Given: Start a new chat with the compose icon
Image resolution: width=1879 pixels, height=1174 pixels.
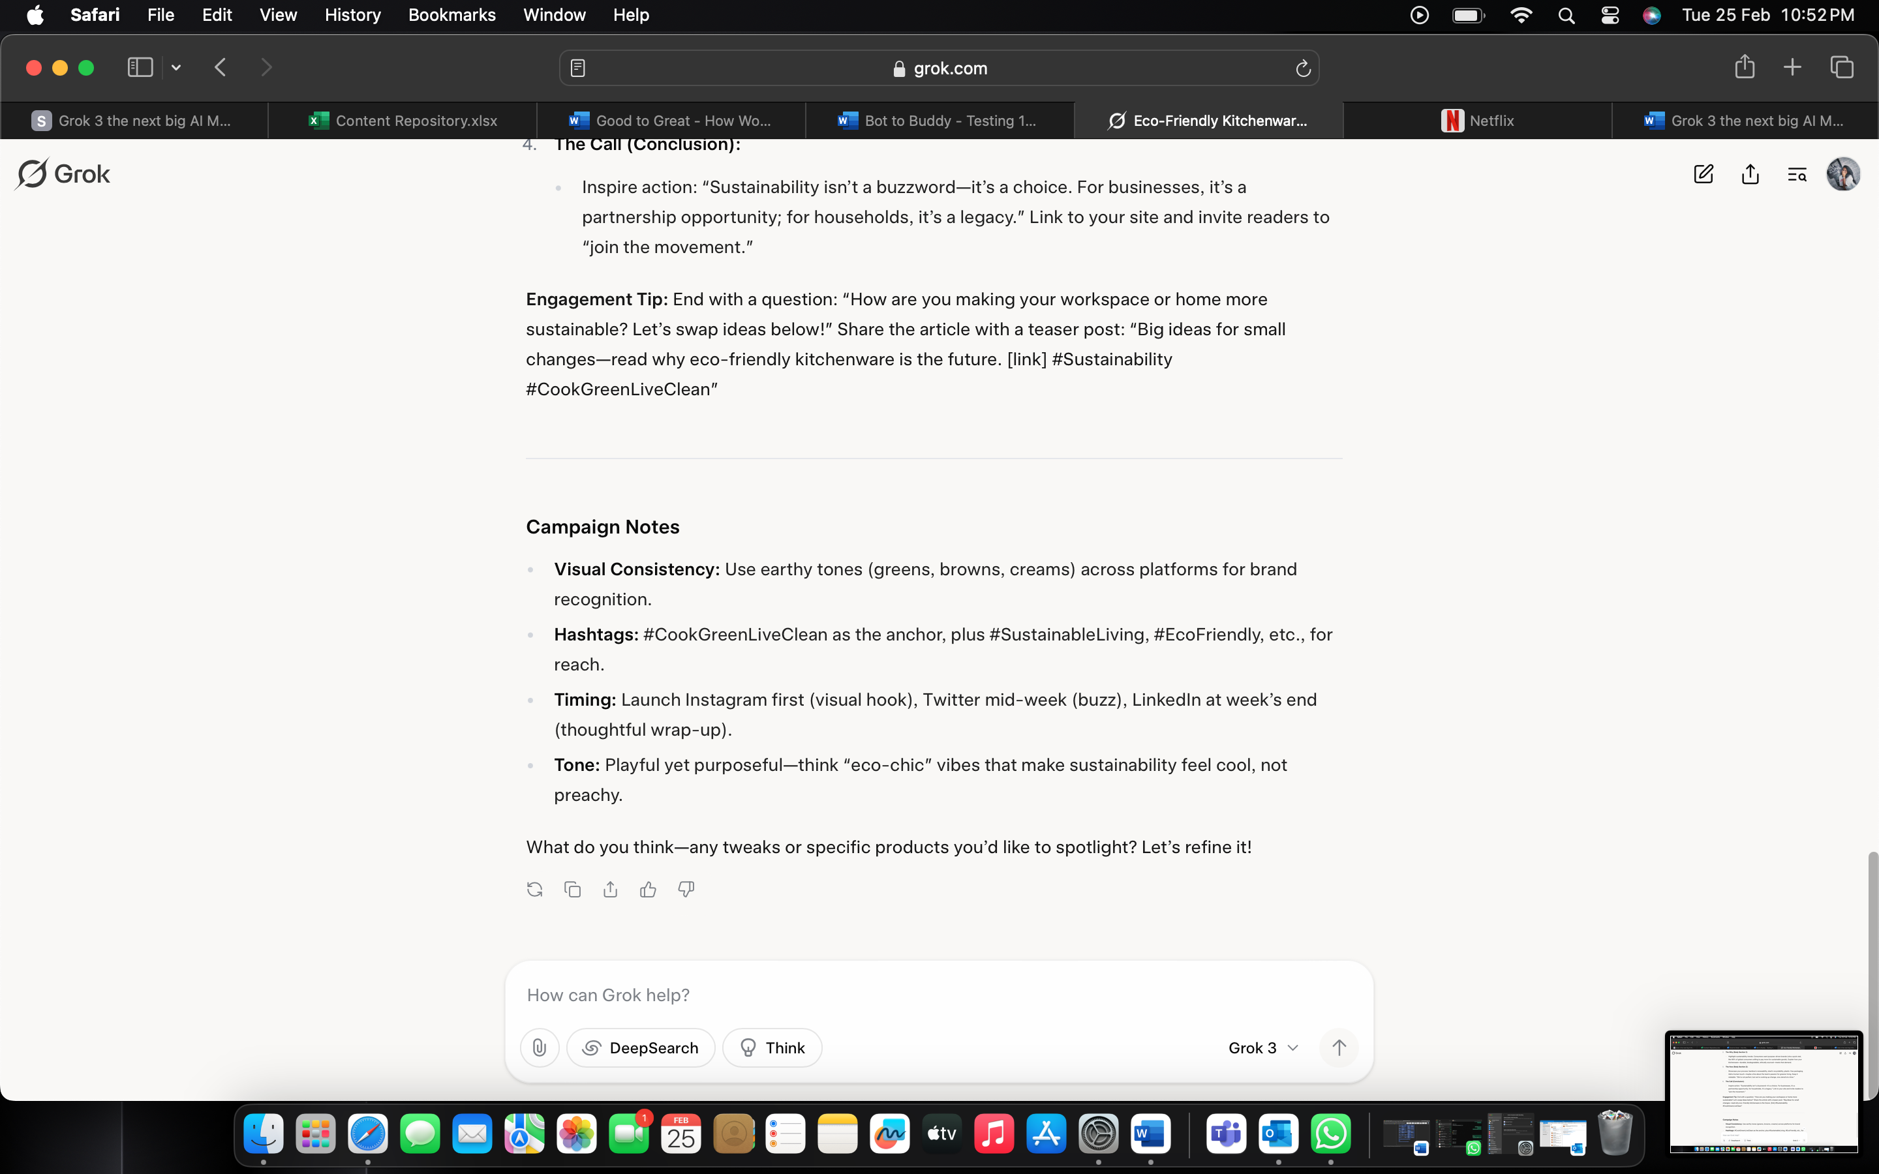Looking at the screenshot, I should coord(1703,174).
